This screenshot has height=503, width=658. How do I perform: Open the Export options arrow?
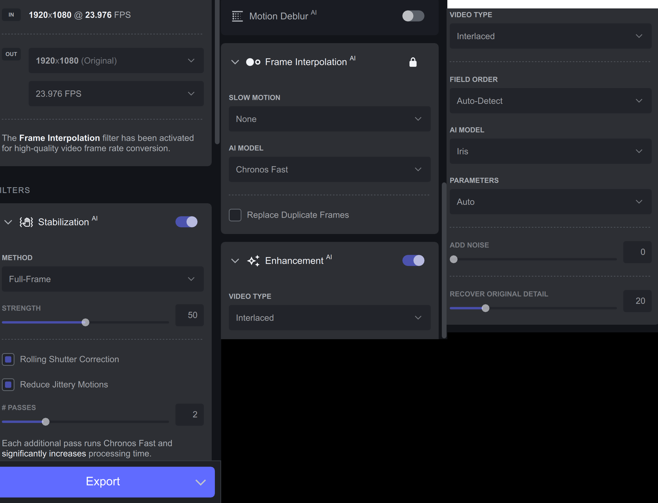(200, 482)
